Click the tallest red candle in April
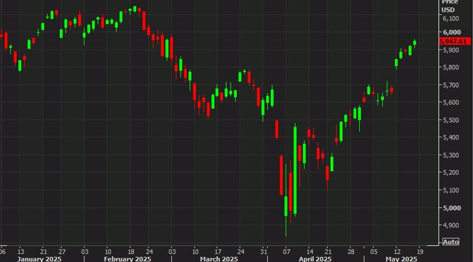Viewport: 473px width, 262px height. [x=281, y=175]
